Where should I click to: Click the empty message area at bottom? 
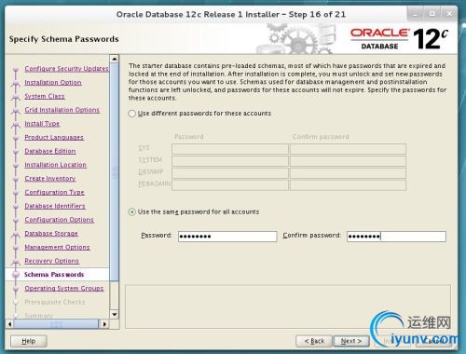[x=288, y=306]
